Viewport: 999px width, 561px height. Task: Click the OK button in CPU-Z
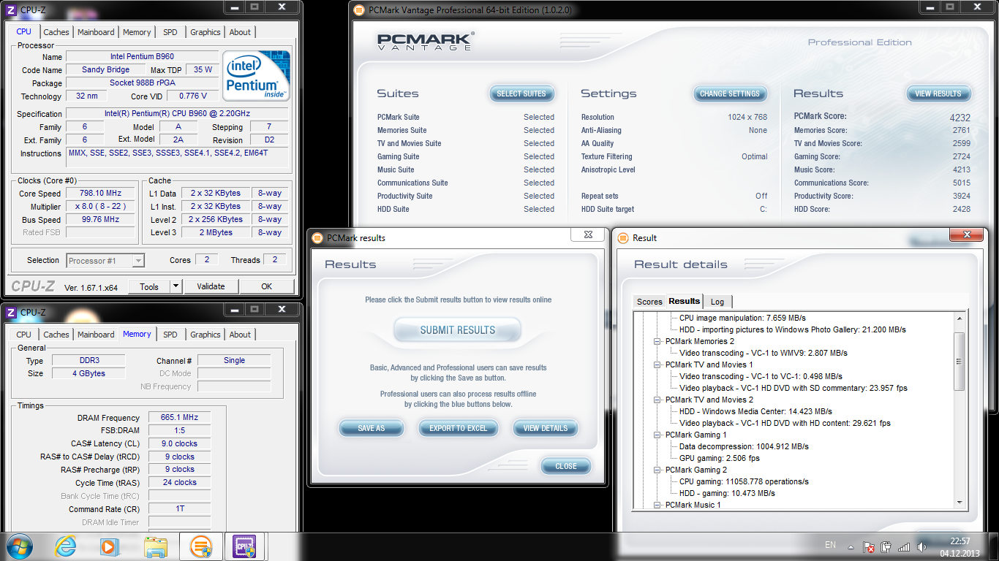267,286
